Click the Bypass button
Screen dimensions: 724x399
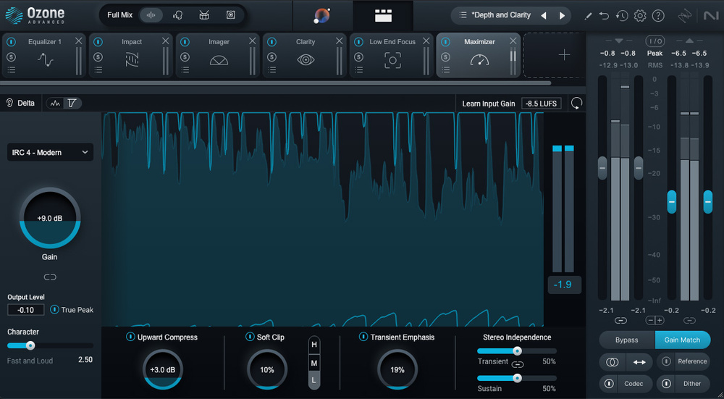click(x=626, y=340)
